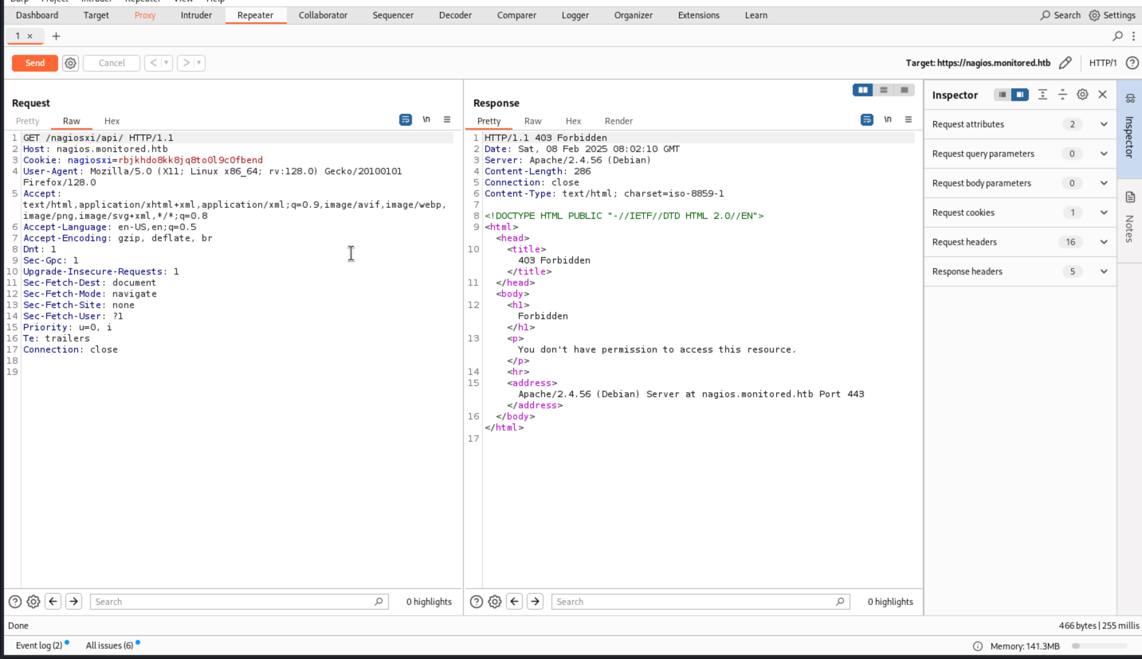Select top-bottom request/response layout
Image resolution: width=1142 pixels, height=659 pixels.
884,90
